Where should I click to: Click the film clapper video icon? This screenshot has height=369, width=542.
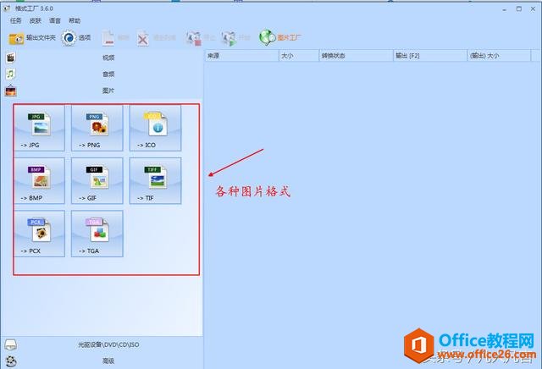(11, 58)
